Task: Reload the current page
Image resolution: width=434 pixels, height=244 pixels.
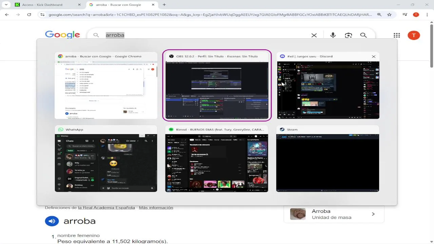Action: point(29,15)
